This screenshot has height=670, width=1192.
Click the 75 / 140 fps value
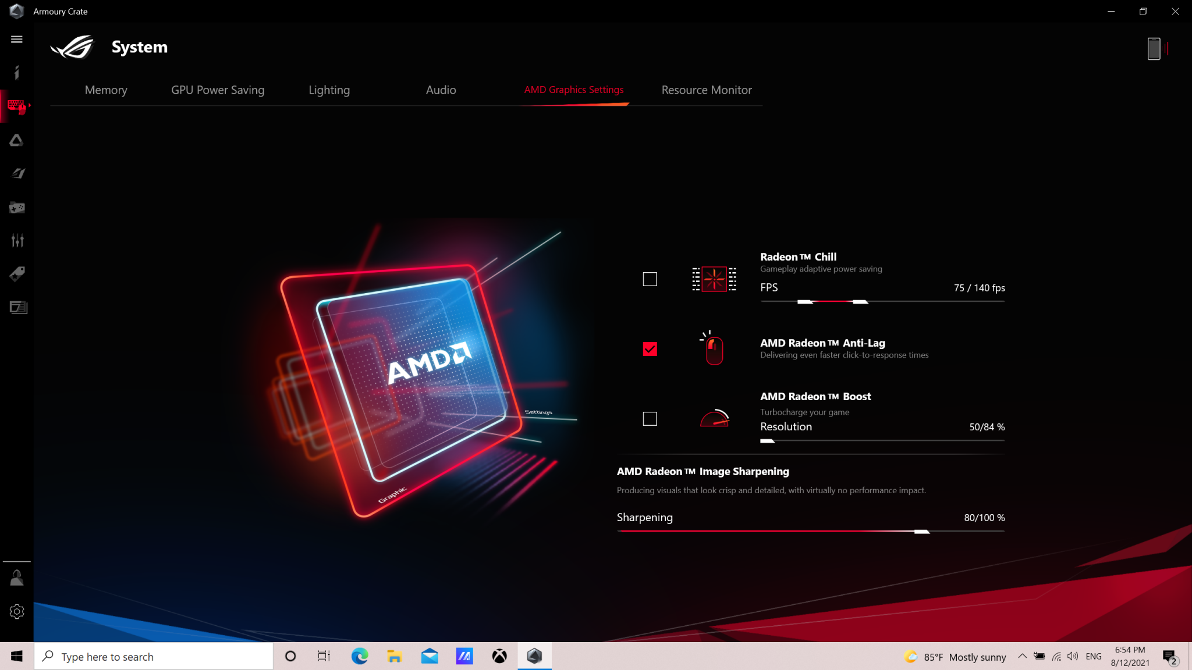point(980,288)
